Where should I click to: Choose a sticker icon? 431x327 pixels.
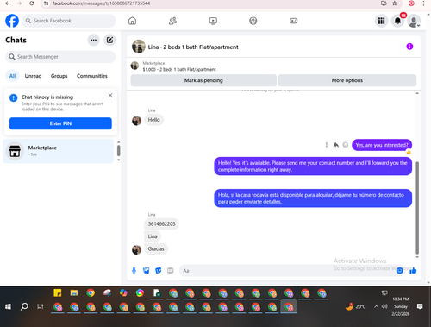click(x=159, y=271)
